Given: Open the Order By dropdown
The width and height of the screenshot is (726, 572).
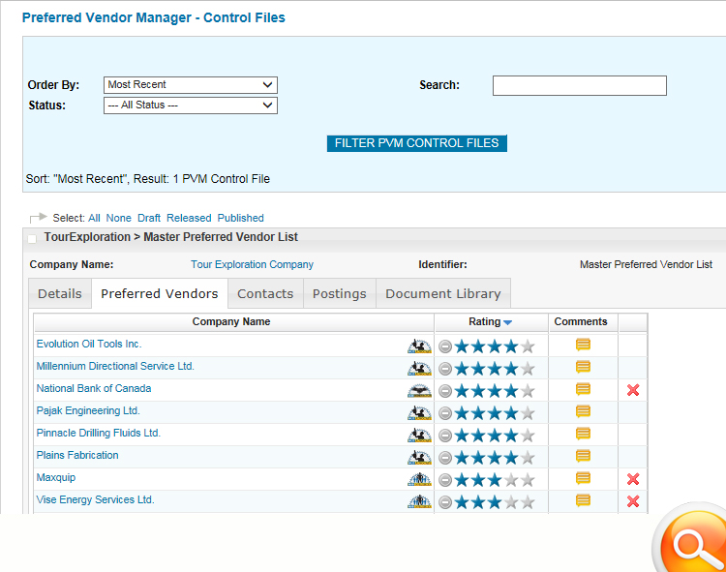Looking at the screenshot, I should [x=190, y=85].
